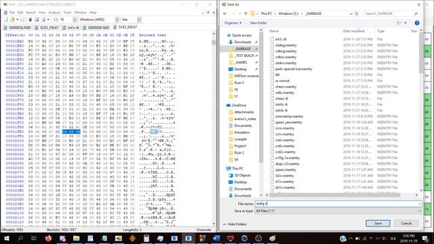The width and height of the screenshot is (434, 244).
Task: Select "zone temp.nsentry" file row
Action: 289,117
